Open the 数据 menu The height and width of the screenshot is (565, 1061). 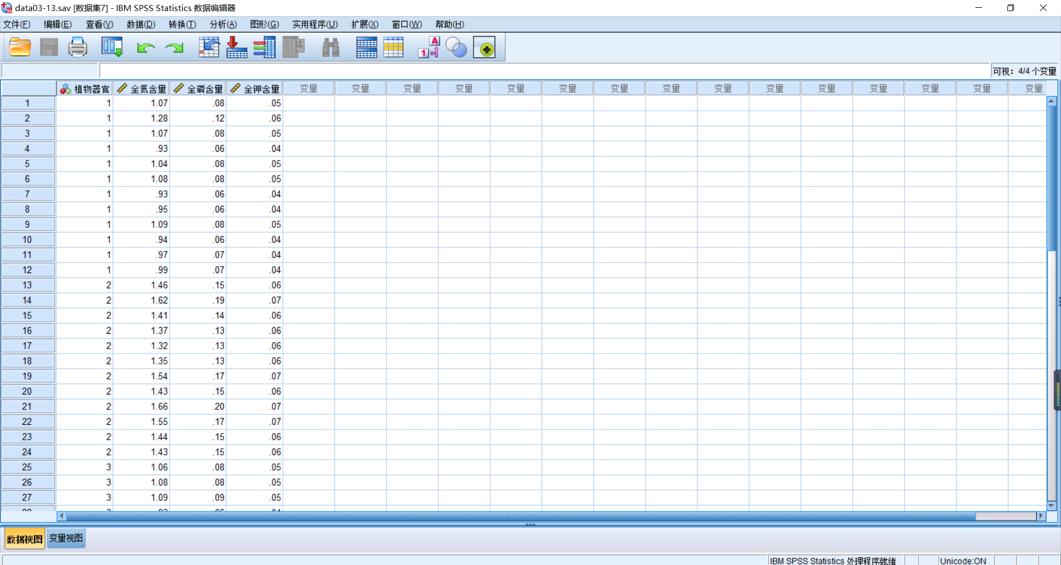[141, 24]
